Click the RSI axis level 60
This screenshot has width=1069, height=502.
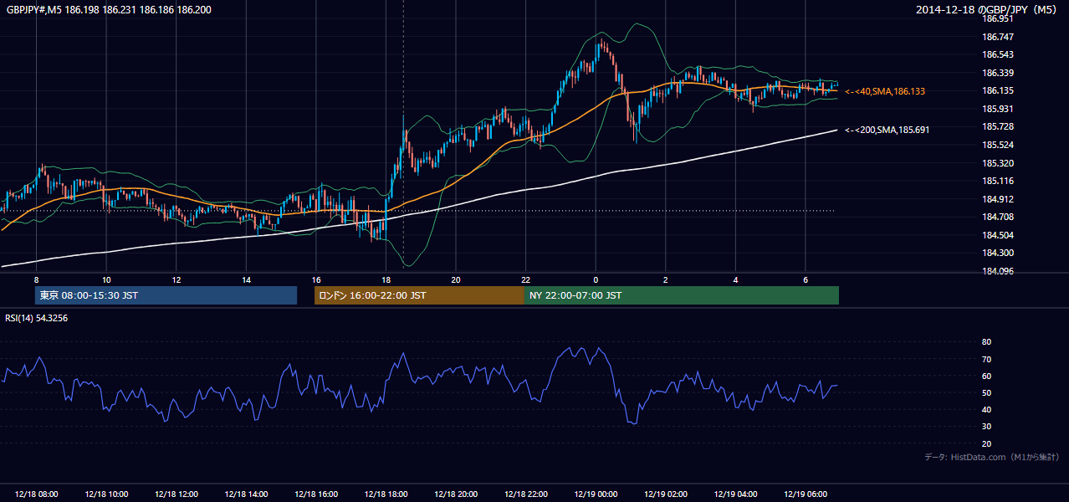click(x=987, y=376)
